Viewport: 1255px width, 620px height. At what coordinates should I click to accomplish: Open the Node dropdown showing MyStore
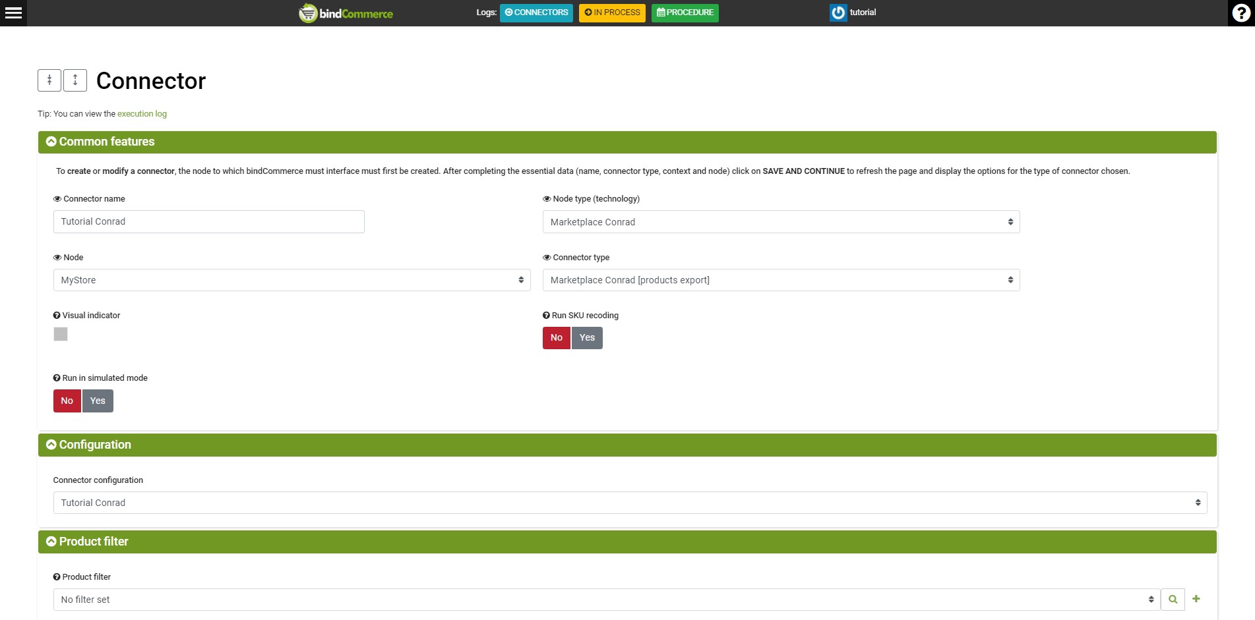click(x=291, y=280)
